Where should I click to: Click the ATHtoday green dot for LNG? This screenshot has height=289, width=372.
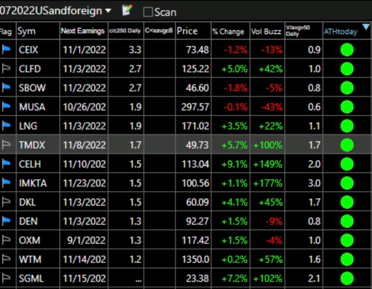(x=347, y=126)
